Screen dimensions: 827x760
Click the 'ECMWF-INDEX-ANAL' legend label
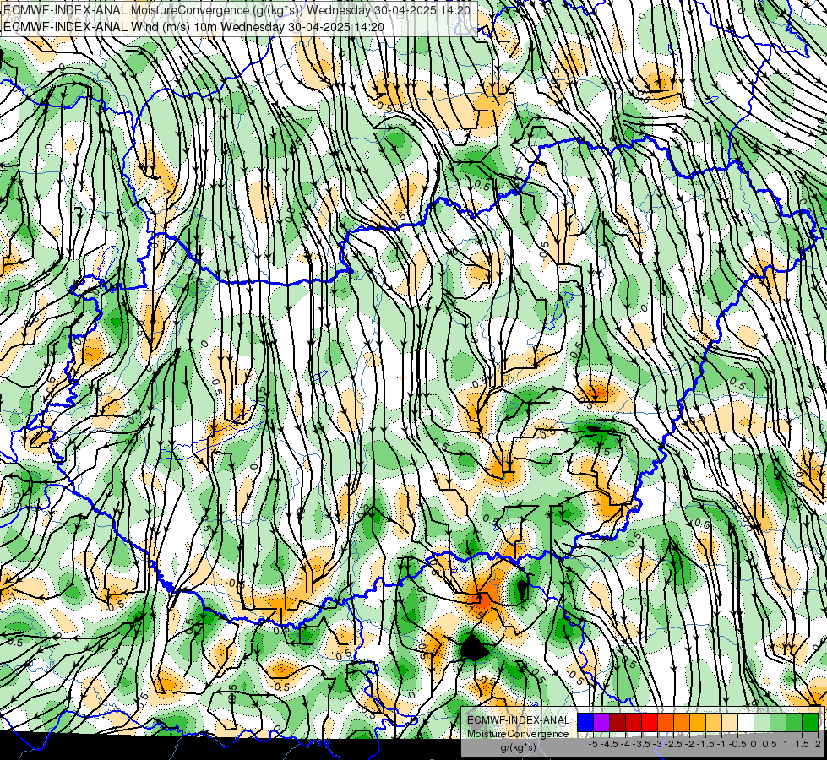(518, 720)
